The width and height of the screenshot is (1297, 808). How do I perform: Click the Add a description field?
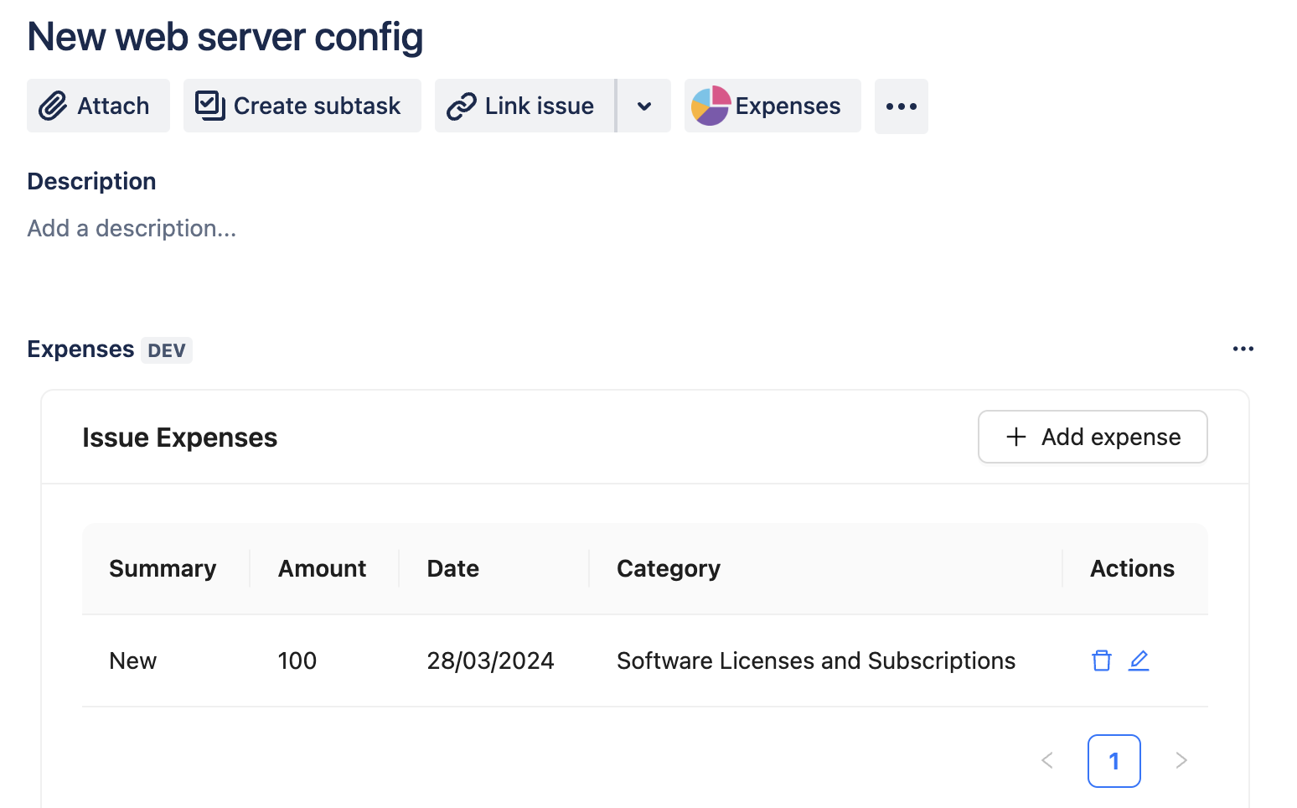(132, 229)
